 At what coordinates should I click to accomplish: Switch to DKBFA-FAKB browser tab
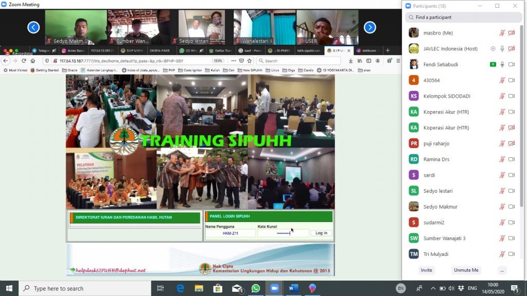pos(160,51)
